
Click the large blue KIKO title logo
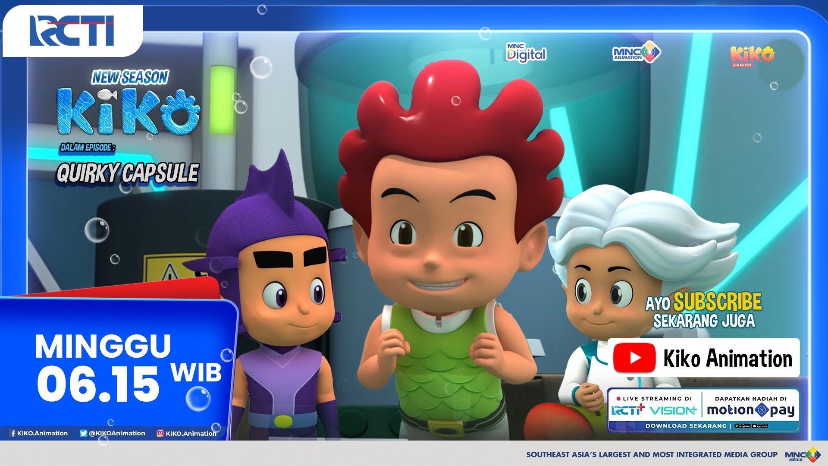click(129, 112)
